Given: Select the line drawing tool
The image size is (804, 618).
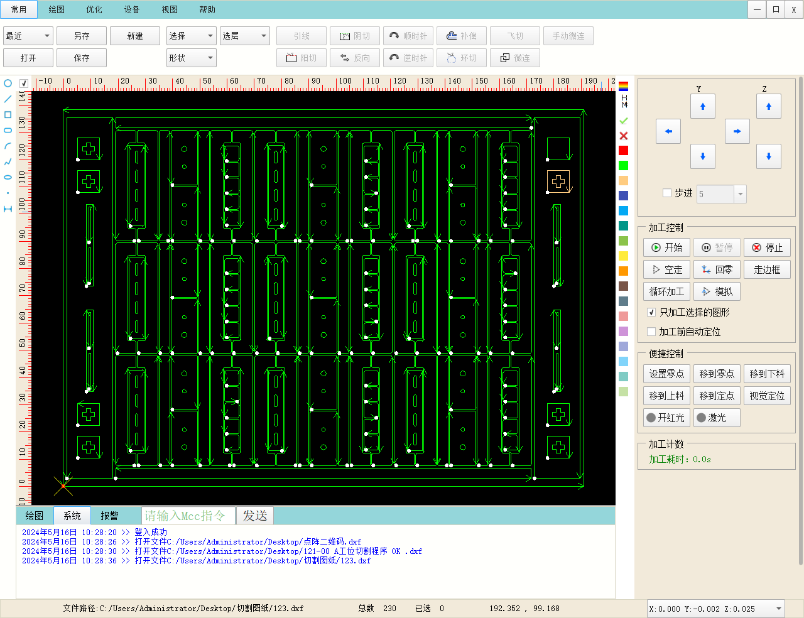Looking at the screenshot, I should click(7, 99).
